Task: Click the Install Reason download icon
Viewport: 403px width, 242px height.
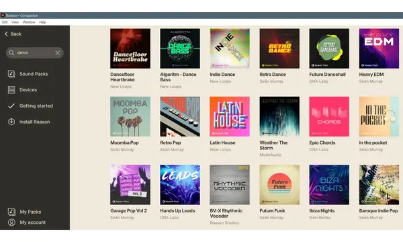Action: (11, 122)
